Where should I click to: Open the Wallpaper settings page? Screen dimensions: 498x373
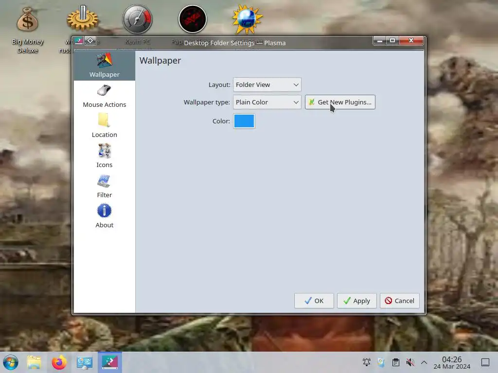tap(104, 66)
